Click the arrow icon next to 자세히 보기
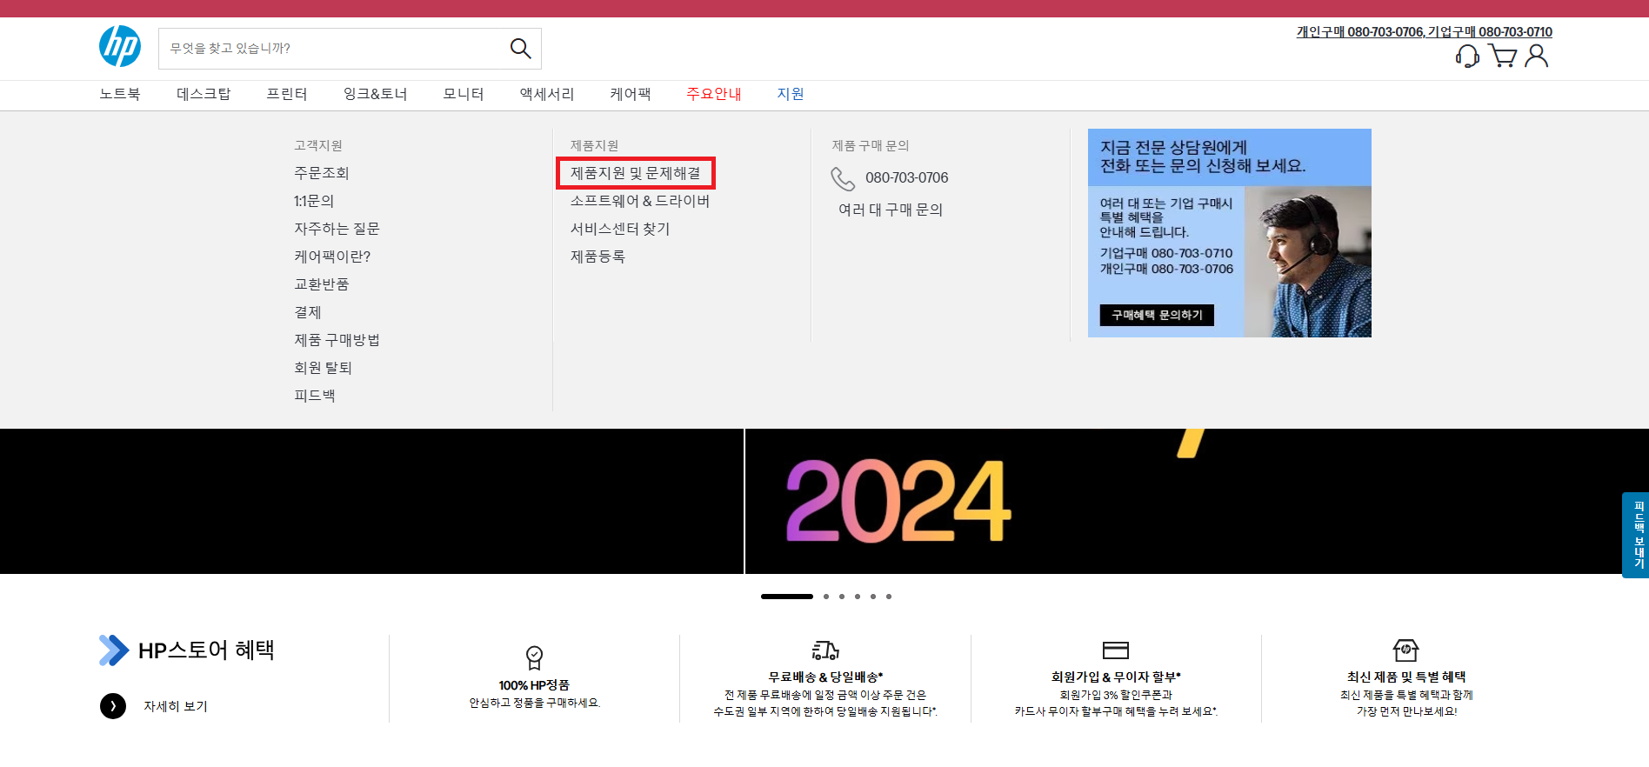 pyautogui.click(x=113, y=706)
